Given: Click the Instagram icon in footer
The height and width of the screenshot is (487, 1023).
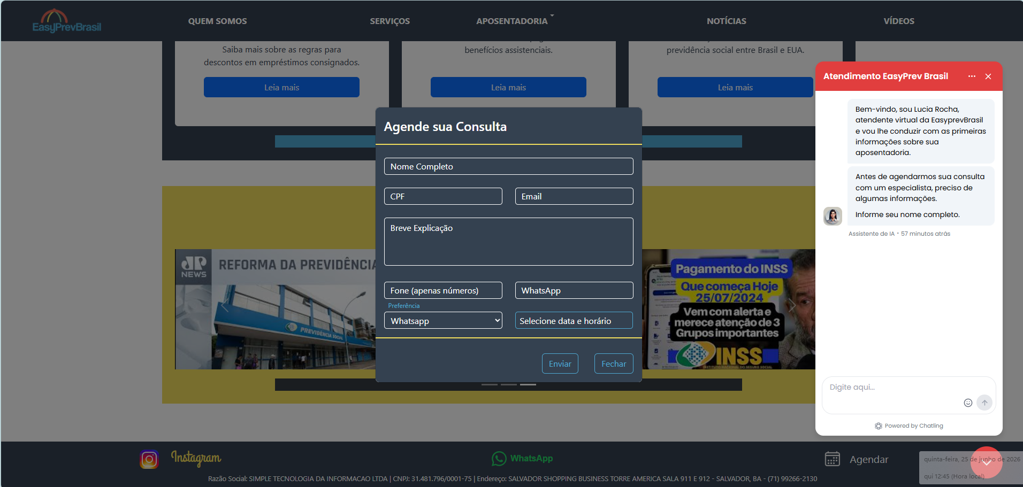Looking at the screenshot, I should click(149, 459).
